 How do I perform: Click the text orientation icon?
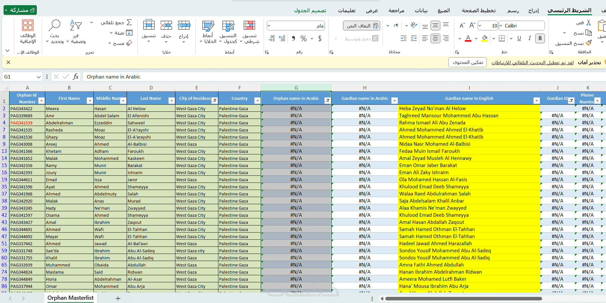click(x=414, y=26)
